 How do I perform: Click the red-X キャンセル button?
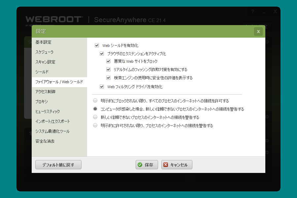(177, 165)
